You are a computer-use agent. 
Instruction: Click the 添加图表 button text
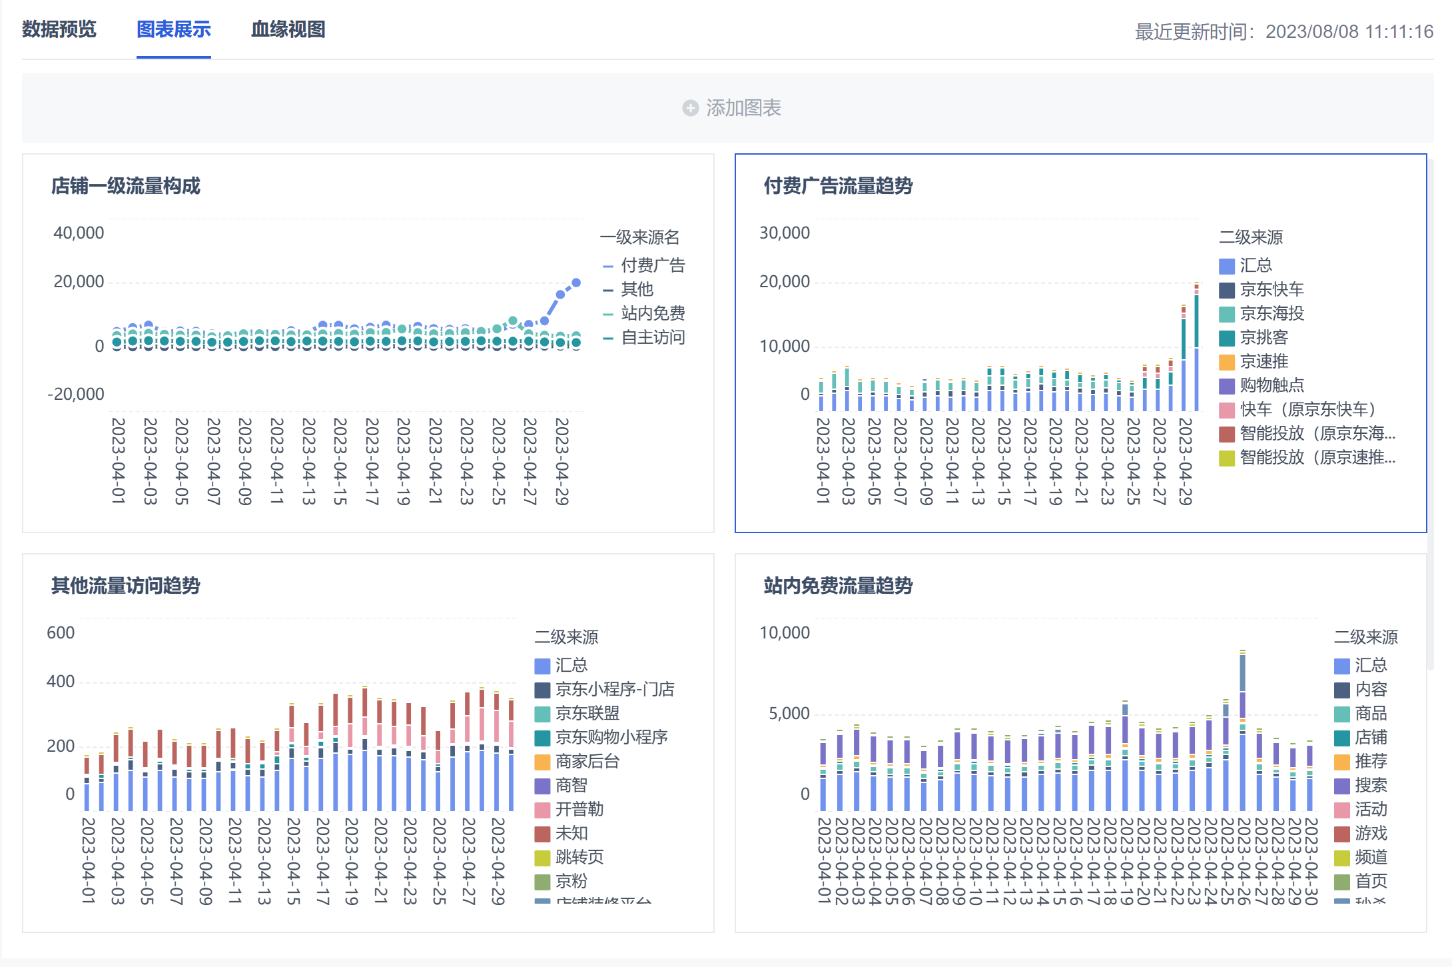(743, 108)
